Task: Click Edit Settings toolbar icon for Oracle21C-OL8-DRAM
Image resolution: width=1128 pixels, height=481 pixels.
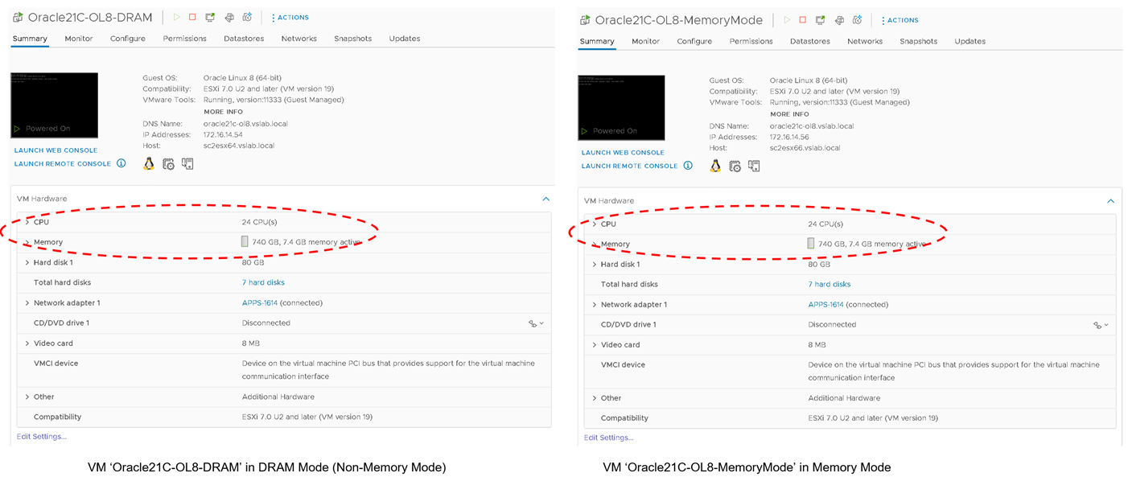Action: point(229,17)
